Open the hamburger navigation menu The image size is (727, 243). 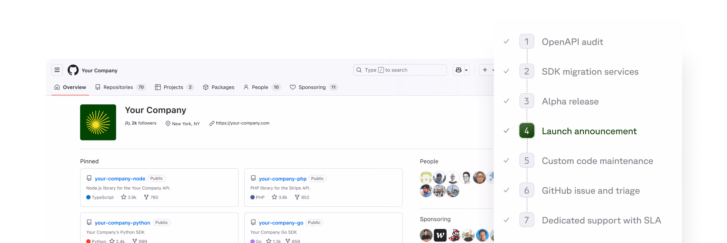[57, 70]
